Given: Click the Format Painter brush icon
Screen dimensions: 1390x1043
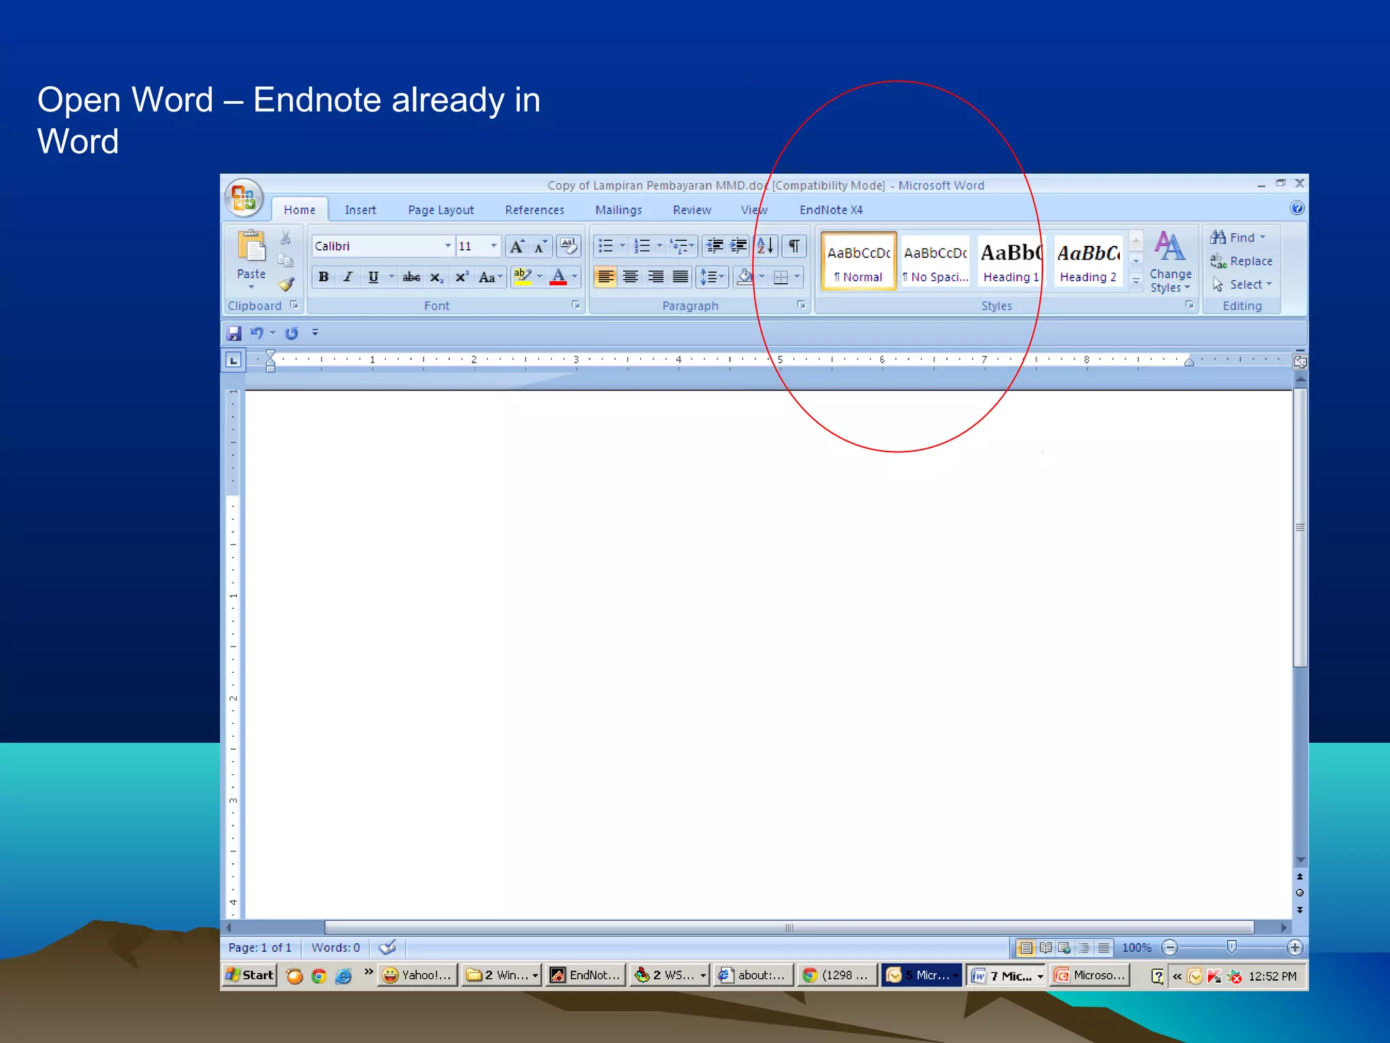Looking at the screenshot, I should coord(286,284).
